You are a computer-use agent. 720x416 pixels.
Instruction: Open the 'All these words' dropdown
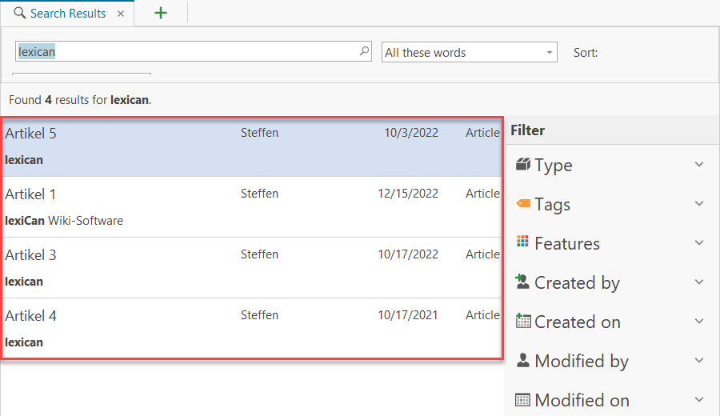tap(469, 53)
